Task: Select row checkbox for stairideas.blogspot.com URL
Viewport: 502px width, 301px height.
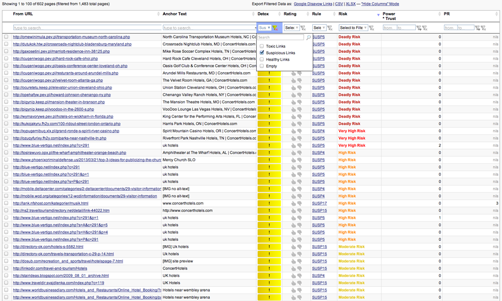Action: point(6,276)
